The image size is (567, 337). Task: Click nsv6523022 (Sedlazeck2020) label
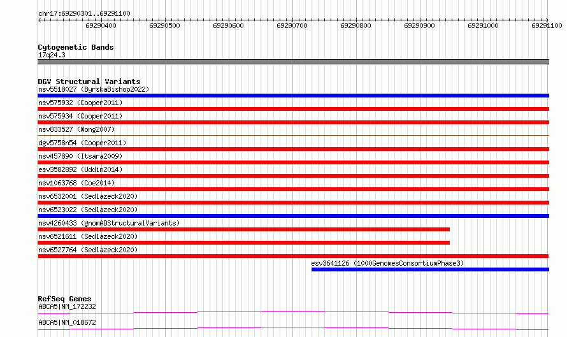(88, 210)
